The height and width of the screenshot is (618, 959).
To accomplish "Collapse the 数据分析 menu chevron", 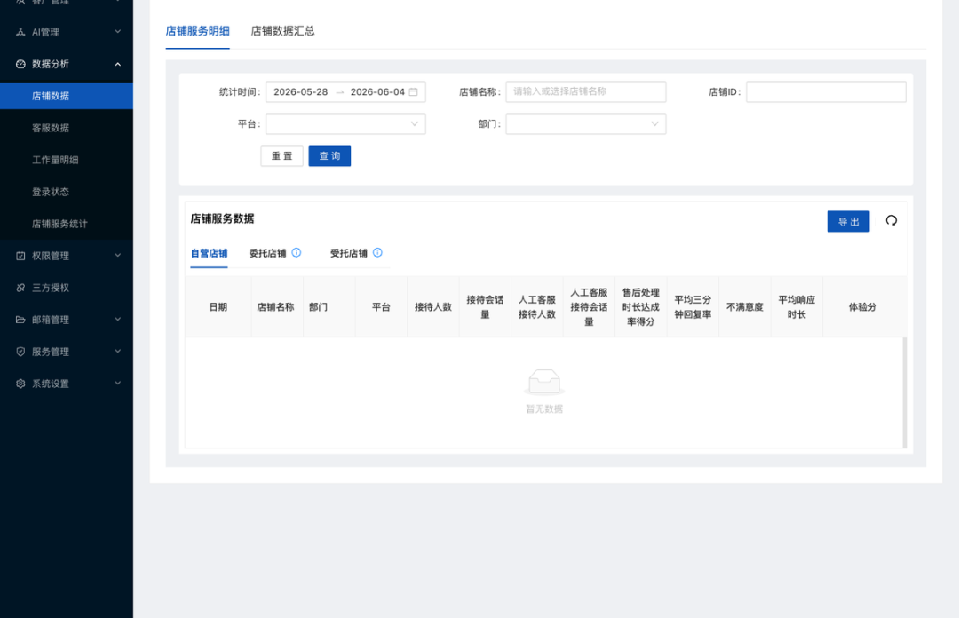I will coord(117,64).
